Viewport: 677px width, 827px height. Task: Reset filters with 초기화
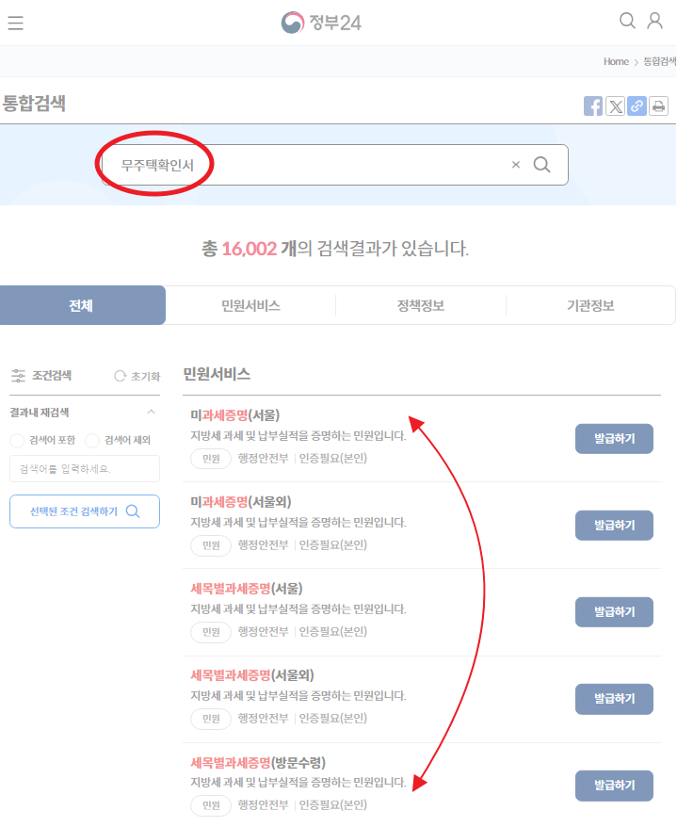pyautogui.click(x=137, y=376)
